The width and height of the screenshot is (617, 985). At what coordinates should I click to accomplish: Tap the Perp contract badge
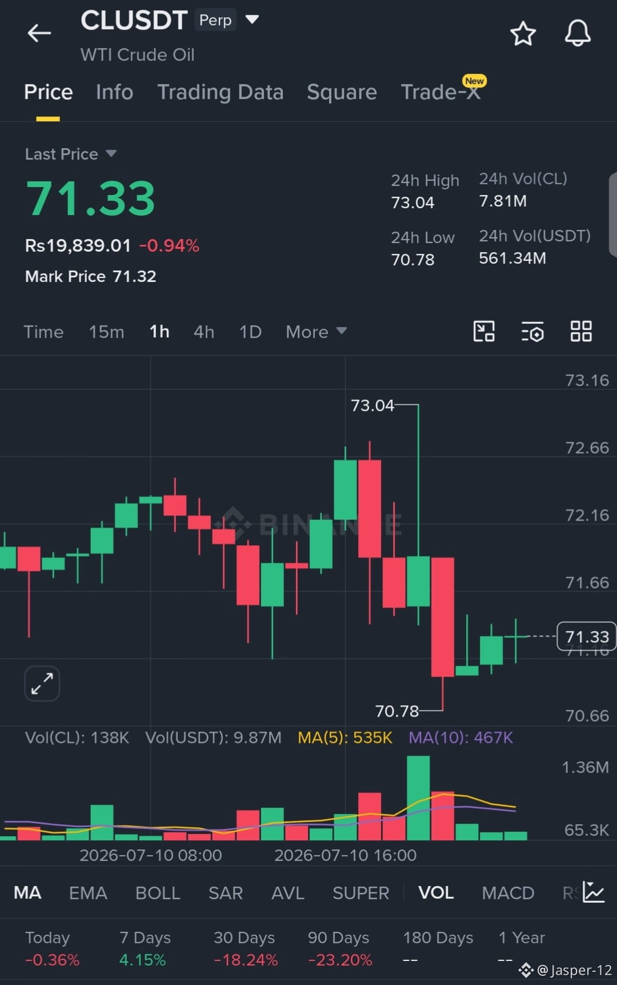(215, 20)
